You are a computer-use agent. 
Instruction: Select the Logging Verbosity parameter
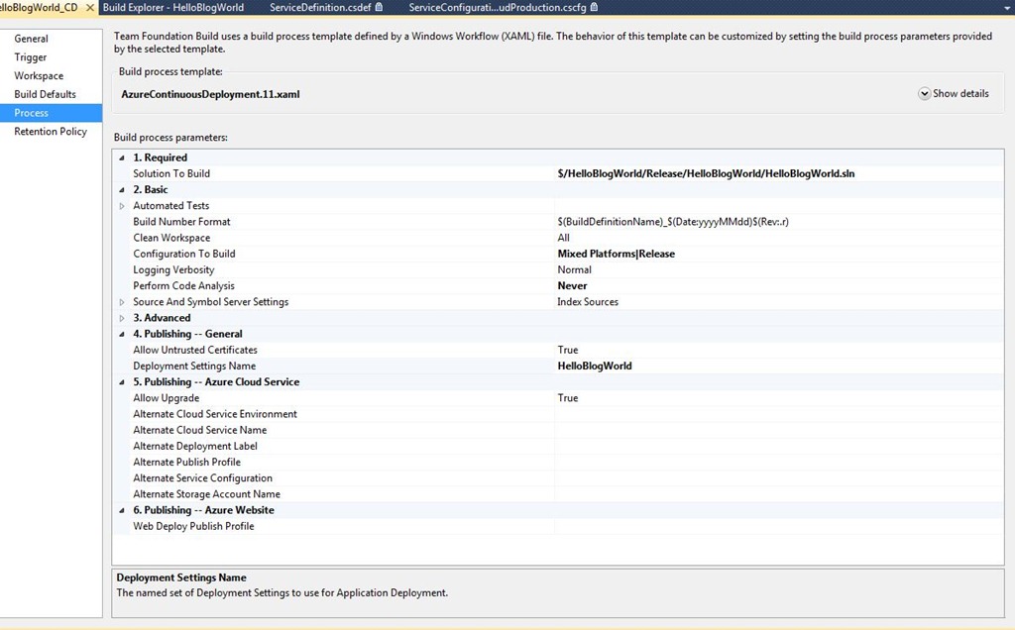point(173,269)
